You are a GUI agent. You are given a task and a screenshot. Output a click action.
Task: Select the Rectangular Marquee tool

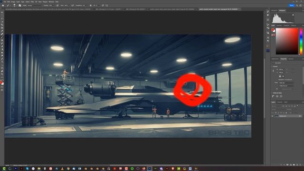point(2,16)
